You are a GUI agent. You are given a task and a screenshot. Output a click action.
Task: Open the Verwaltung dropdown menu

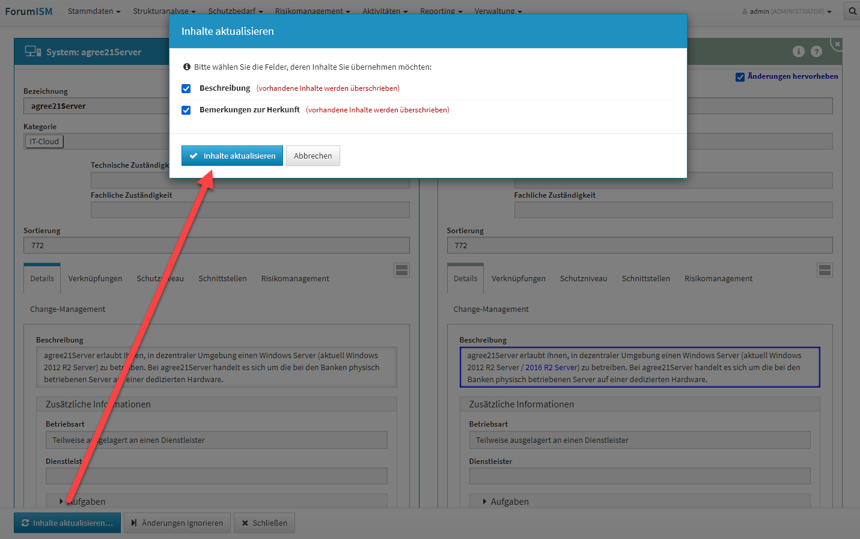(498, 11)
